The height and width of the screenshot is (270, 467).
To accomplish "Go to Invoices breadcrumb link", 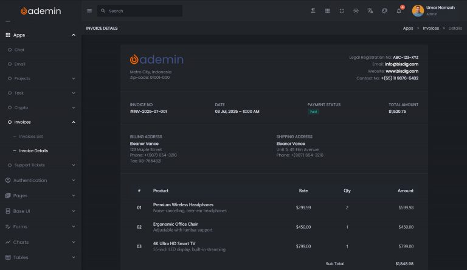I will click(x=431, y=29).
